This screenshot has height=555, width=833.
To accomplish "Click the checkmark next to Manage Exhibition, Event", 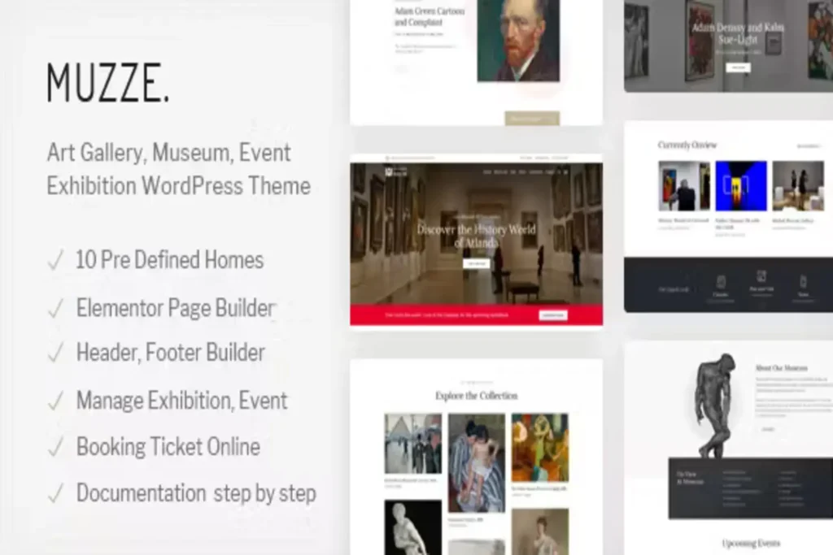I will point(55,401).
